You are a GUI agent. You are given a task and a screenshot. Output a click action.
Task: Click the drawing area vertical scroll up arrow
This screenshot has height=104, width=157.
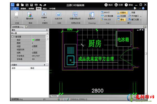(146, 30)
